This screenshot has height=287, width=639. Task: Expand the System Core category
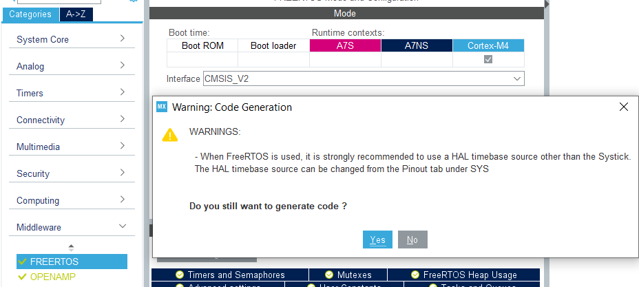pyautogui.click(x=72, y=39)
